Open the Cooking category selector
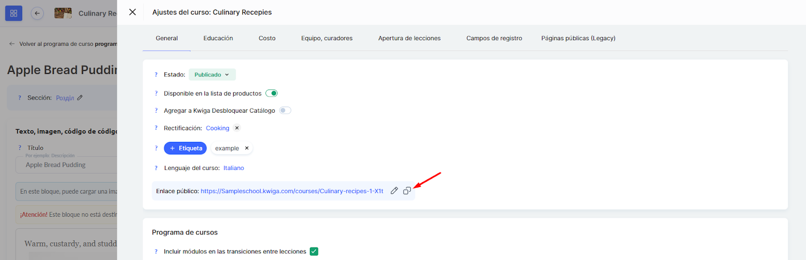 click(217, 128)
